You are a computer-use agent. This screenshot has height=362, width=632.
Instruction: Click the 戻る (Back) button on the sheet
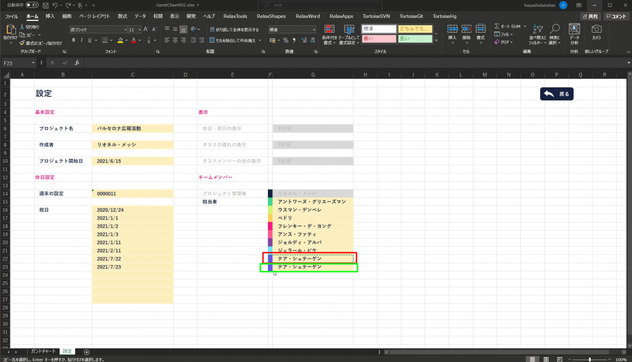click(557, 94)
